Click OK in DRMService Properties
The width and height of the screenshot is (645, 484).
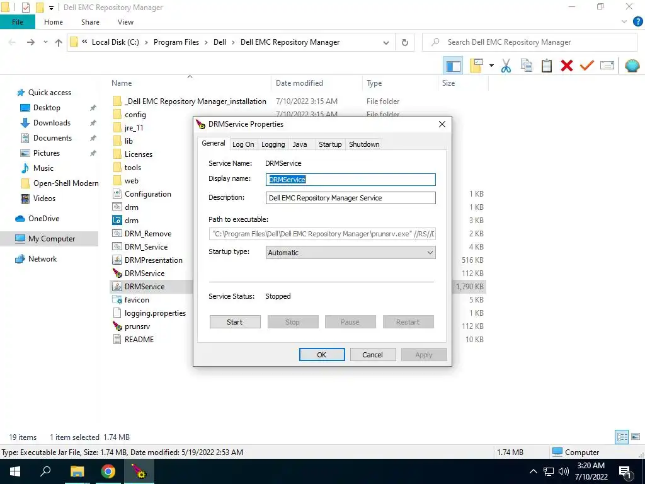pos(322,355)
